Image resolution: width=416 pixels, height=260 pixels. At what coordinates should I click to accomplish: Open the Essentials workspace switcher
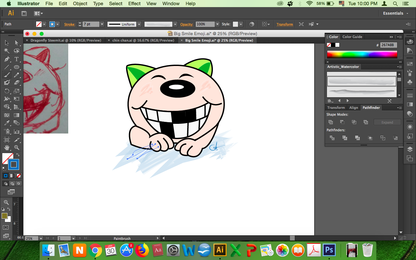(x=395, y=13)
